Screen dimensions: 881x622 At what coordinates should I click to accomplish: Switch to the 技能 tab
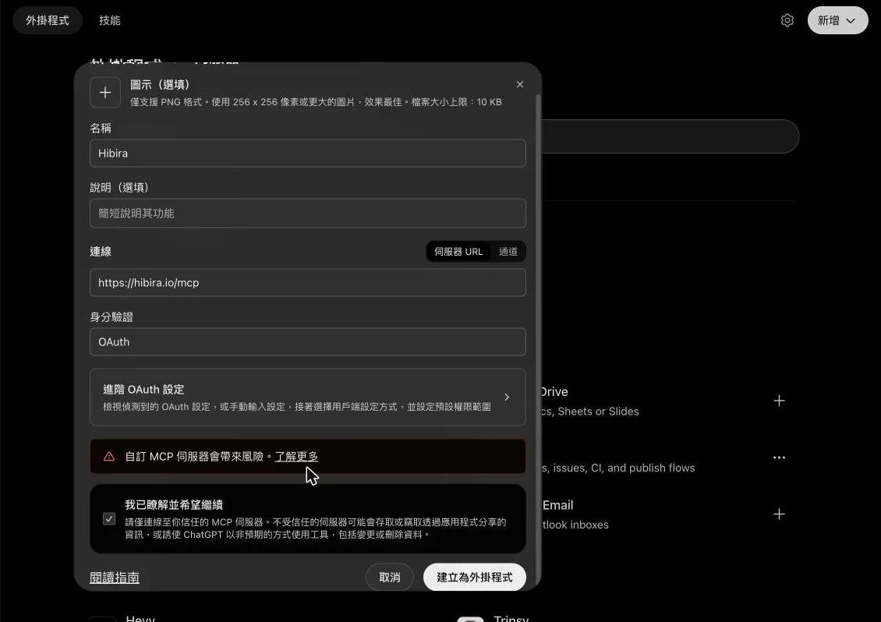pyautogui.click(x=110, y=20)
